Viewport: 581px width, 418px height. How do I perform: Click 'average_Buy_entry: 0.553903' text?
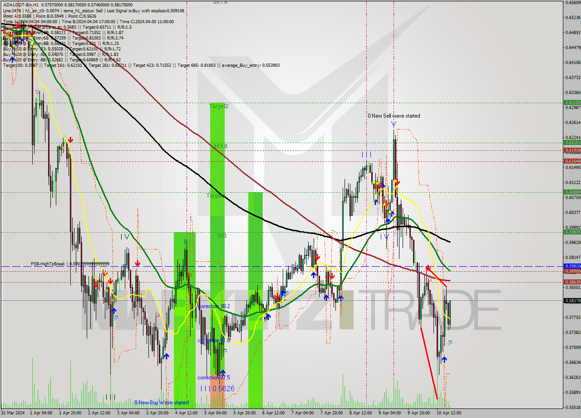[x=251, y=65]
